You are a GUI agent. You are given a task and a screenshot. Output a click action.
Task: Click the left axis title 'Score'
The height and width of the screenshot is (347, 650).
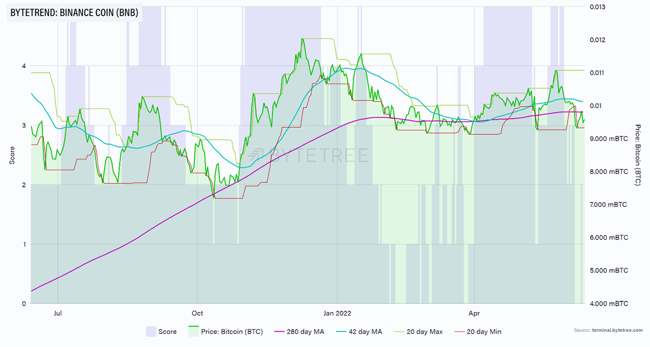point(11,155)
